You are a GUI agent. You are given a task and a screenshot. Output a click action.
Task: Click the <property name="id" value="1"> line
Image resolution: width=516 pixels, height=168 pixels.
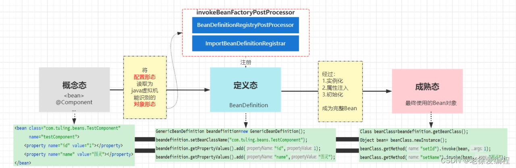click(x=74, y=146)
